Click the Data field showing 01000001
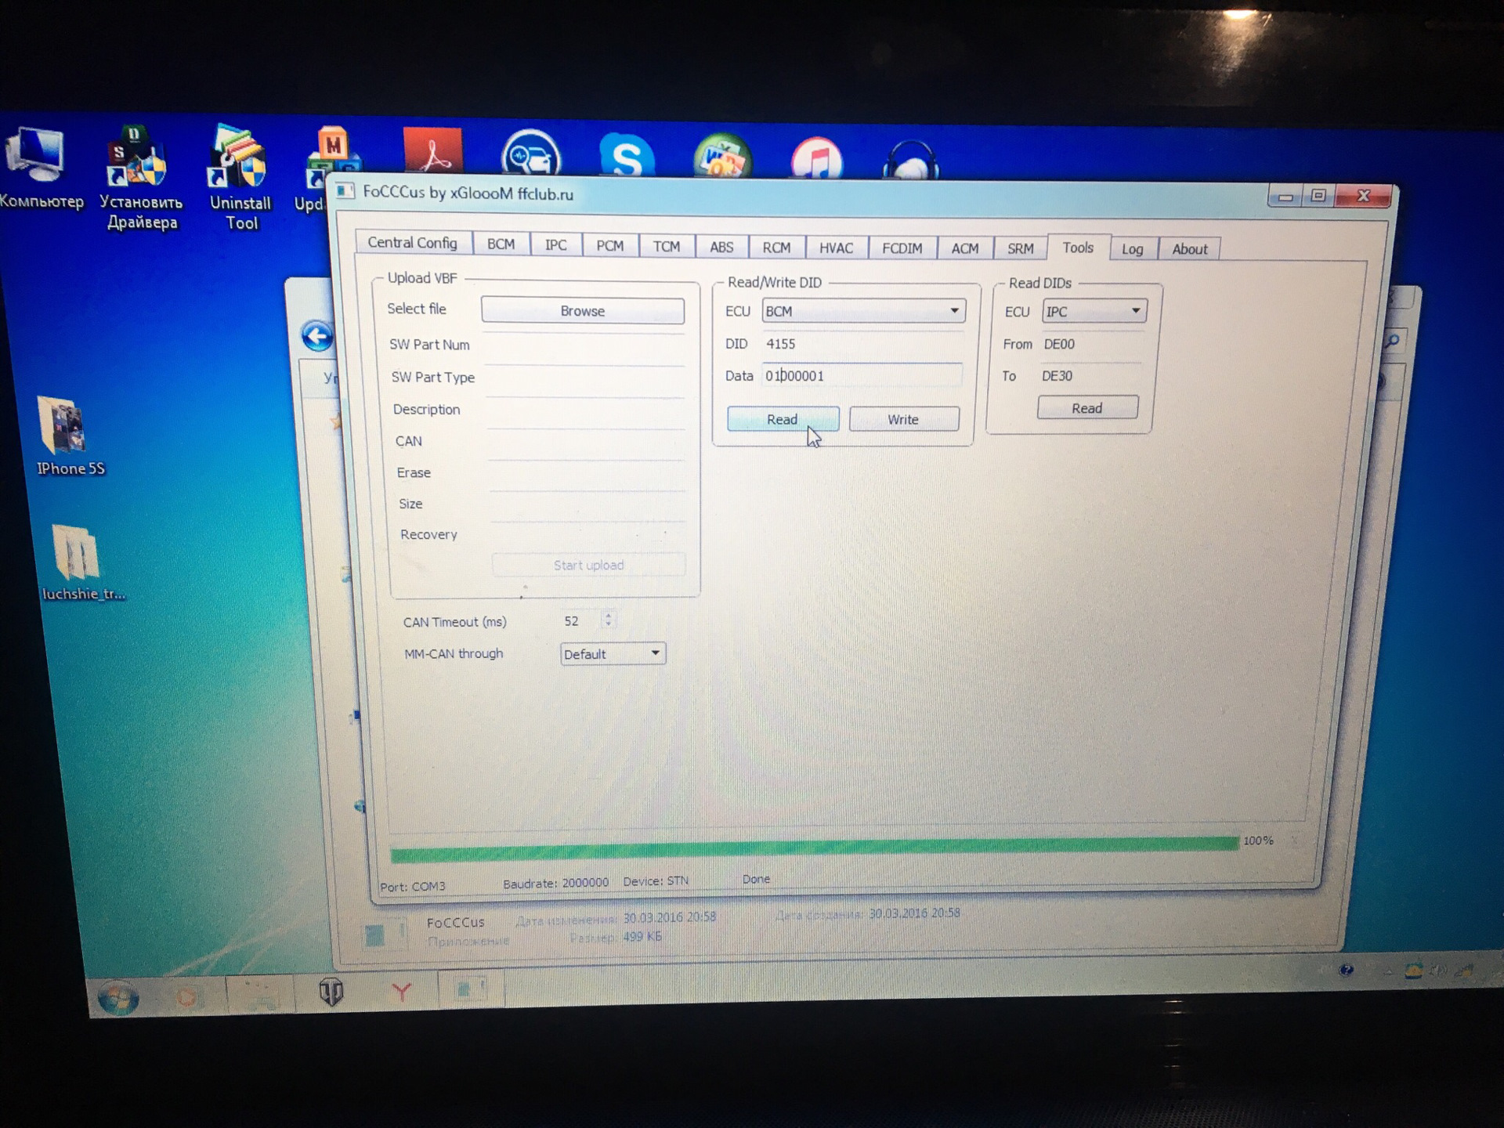This screenshot has height=1128, width=1504. coord(862,375)
